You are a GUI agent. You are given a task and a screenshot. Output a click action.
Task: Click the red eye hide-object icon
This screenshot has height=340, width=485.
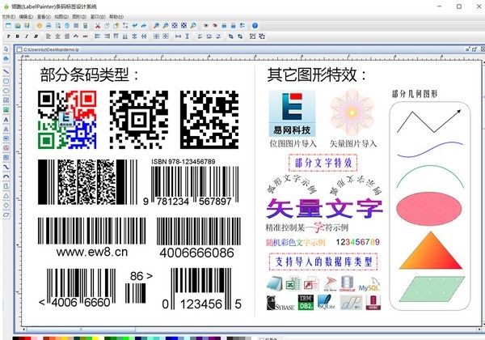pos(215,26)
